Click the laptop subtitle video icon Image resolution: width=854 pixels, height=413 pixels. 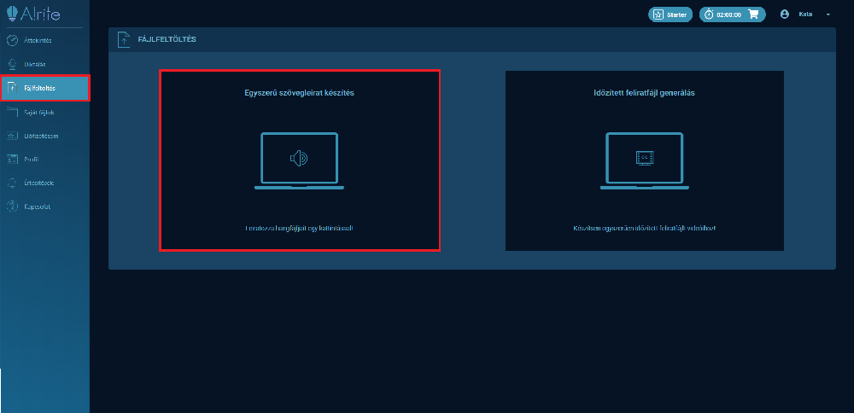pyautogui.click(x=644, y=158)
